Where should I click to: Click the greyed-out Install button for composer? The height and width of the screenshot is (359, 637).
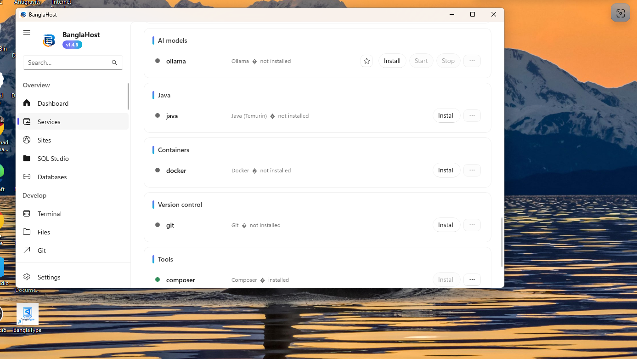[446, 279]
